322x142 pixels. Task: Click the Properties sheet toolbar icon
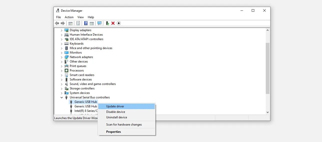[78, 23]
